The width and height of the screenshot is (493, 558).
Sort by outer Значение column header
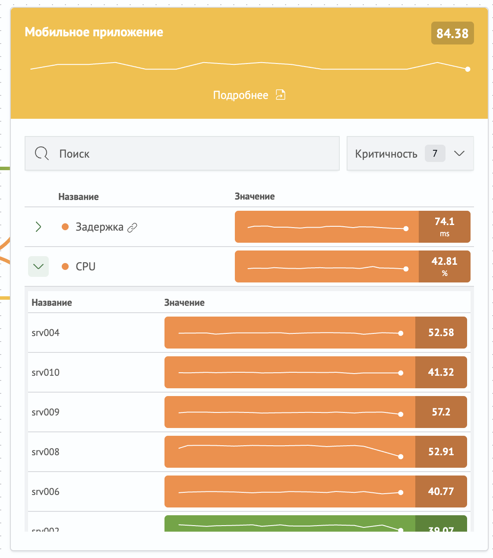click(x=255, y=197)
